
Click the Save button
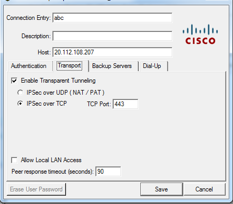[161, 189]
